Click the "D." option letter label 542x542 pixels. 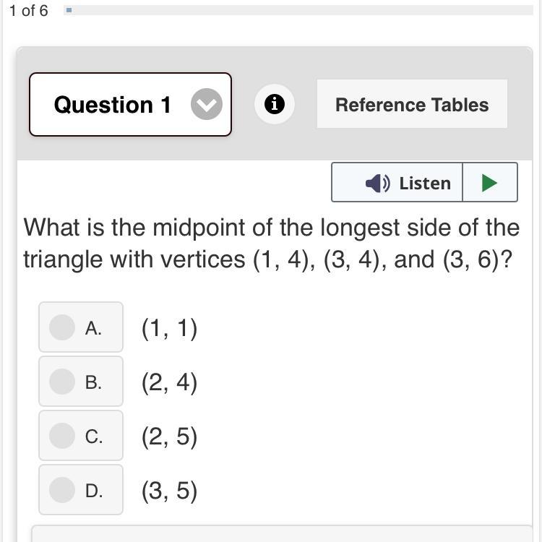94,491
